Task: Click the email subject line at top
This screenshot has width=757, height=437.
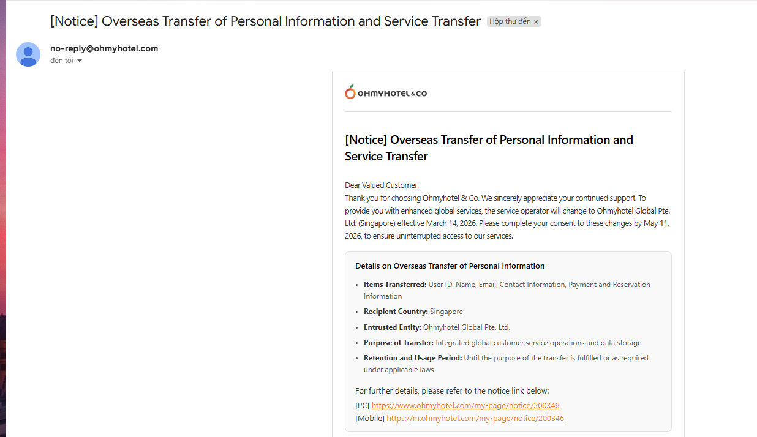Action: [265, 21]
